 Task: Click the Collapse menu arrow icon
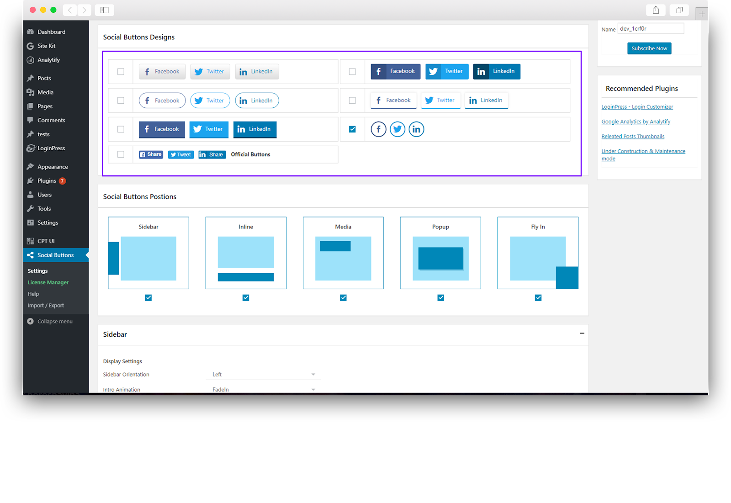tap(31, 321)
